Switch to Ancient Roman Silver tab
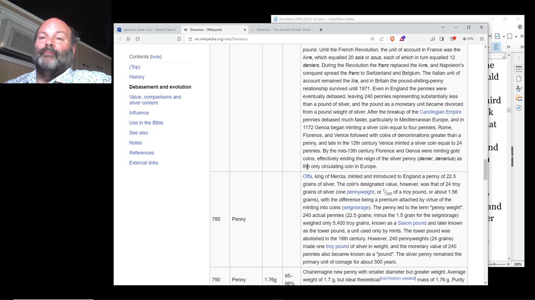535x300 pixels. click(281, 30)
